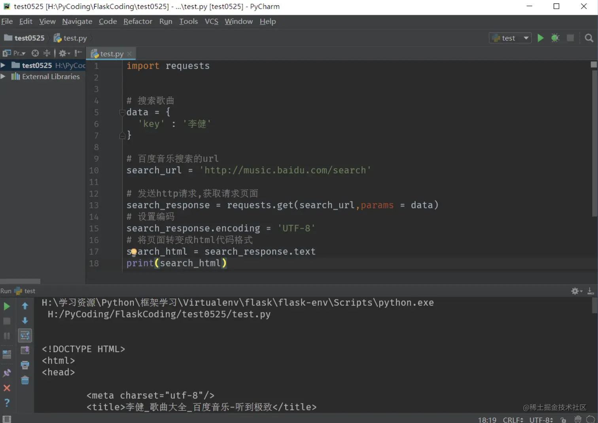
Task: Click test.py in the navigation breadcrumb
Action: pyautogui.click(x=70, y=38)
